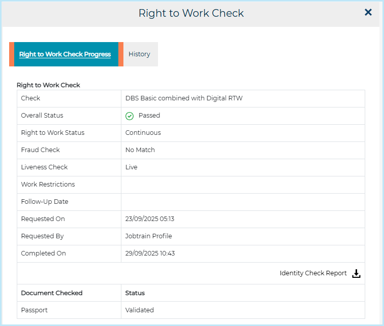384x326 pixels.
Task: Click the 'No Match' fraud check value
Action: [140, 150]
